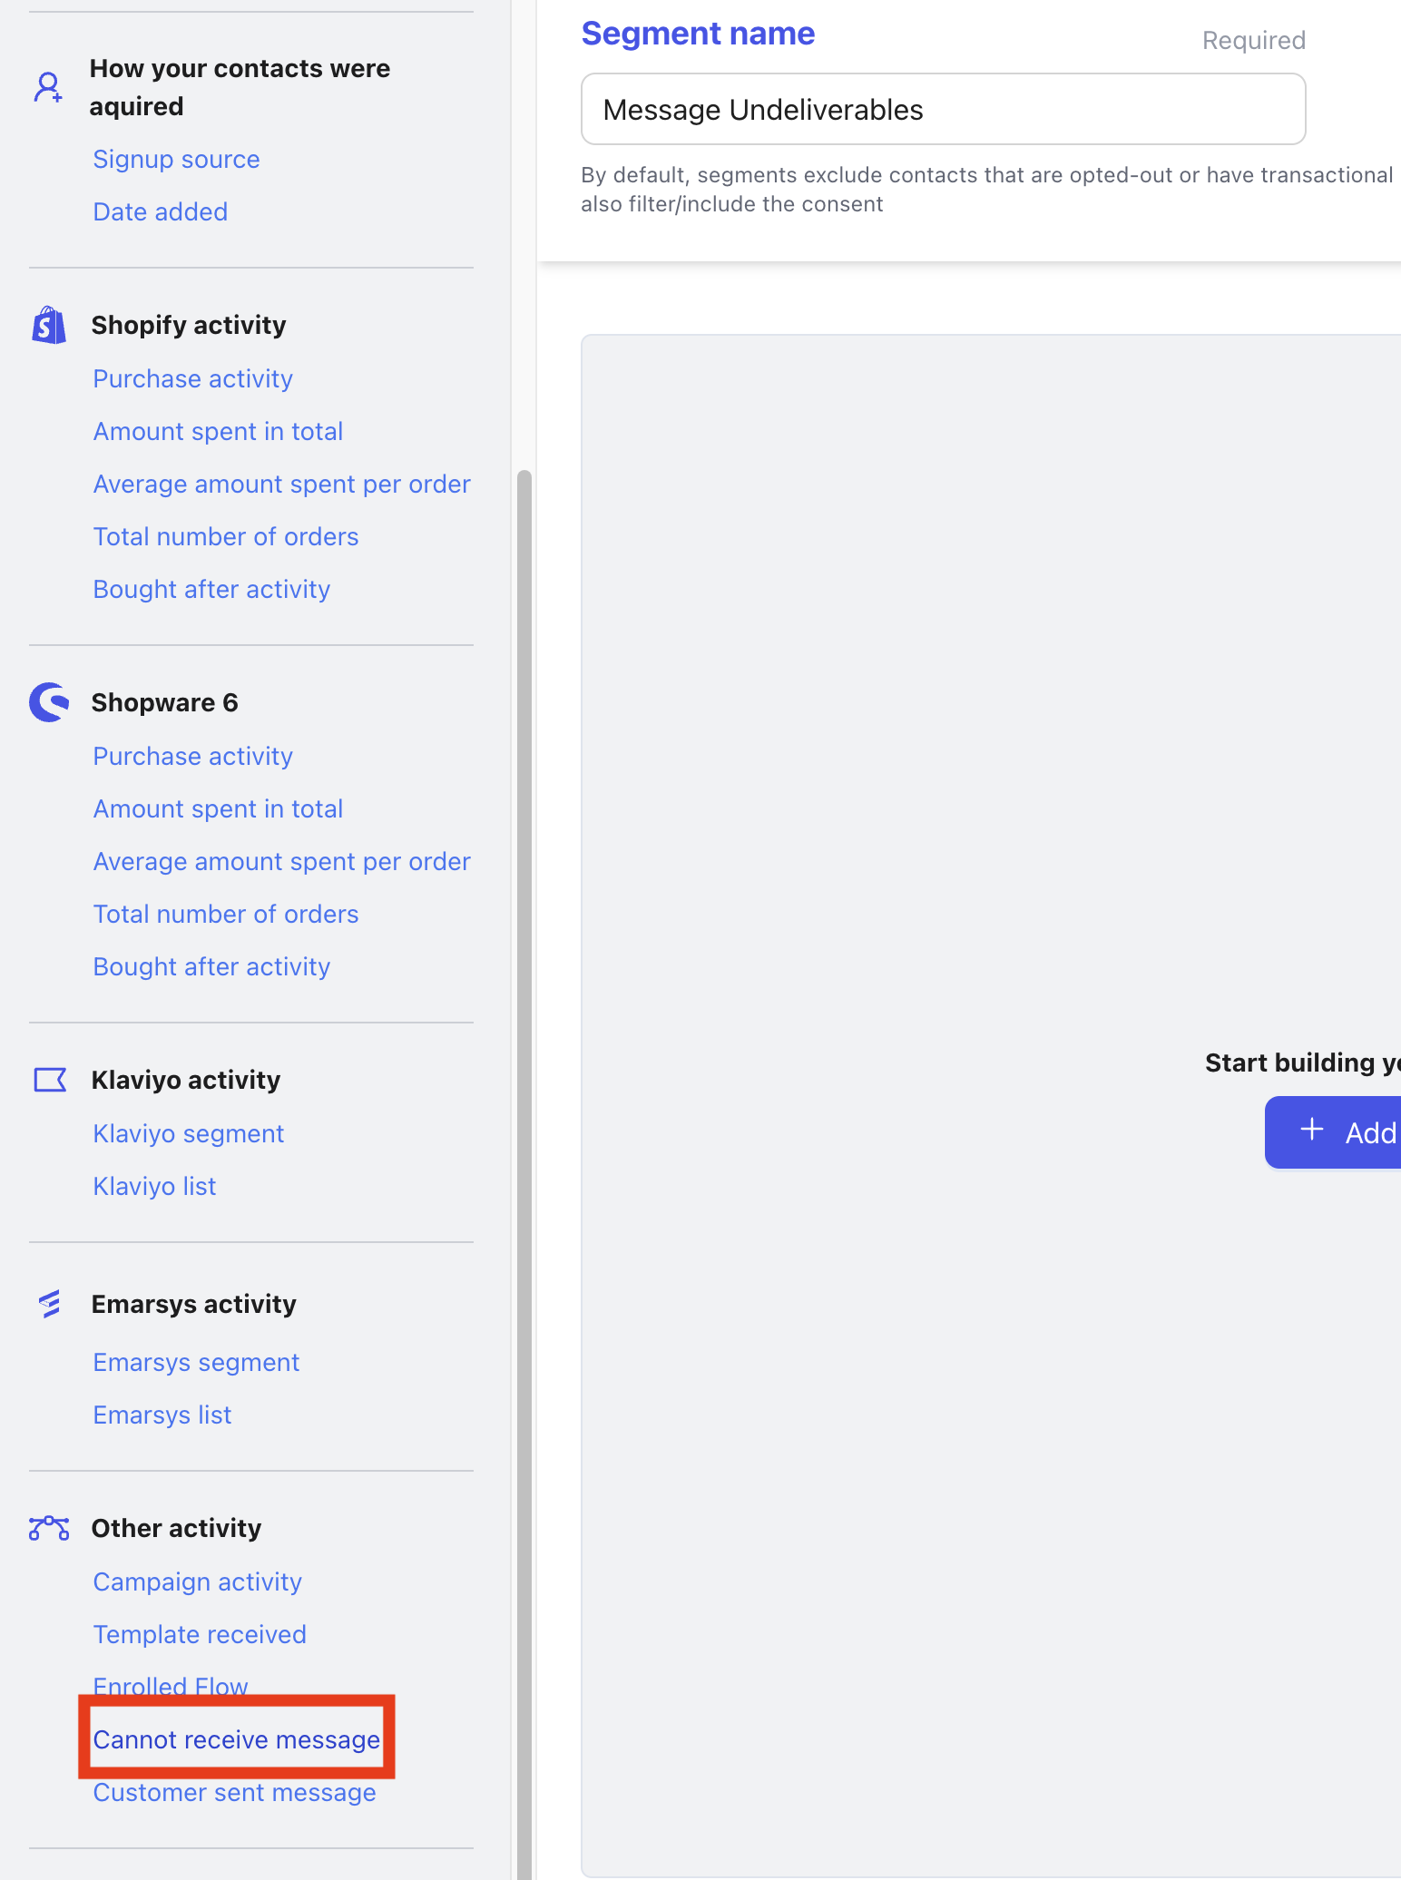Select Shopify Purchase activity filter
Screen dimensions: 1401x1880
pyautogui.click(x=192, y=379)
